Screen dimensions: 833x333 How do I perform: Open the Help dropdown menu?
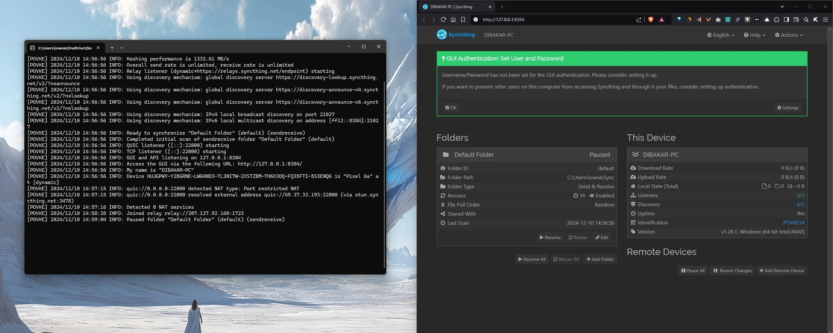click(754, 35)
